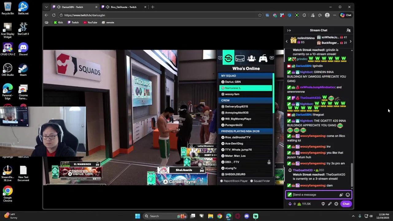This screenshot has width=393, height=221.
Task: Open the media control music icon
Action: click(313, 15)
